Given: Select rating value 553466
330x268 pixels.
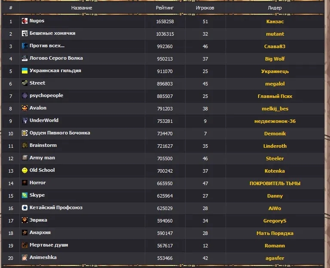Looking at the screenshot, I should pyautogui.click(x=165, y=258).
